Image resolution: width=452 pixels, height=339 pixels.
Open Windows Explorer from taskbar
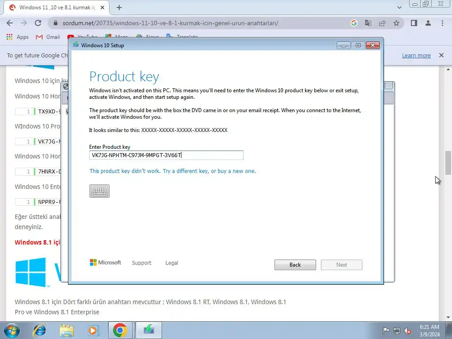(67, 330)
